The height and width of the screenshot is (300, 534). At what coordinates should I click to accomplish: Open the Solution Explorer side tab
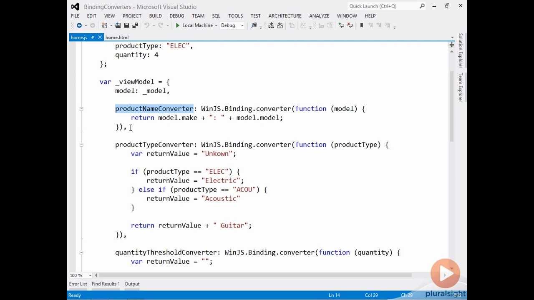click(x=461, y=50)
